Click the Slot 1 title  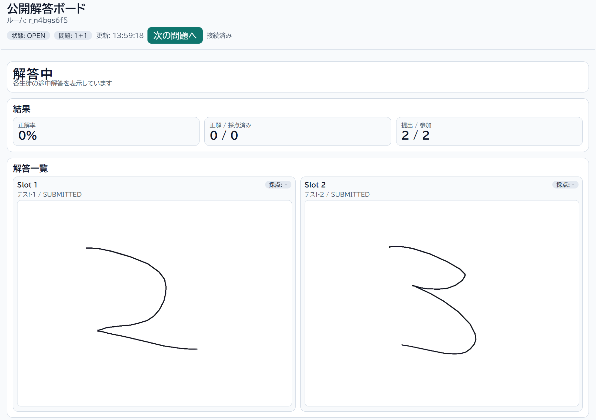(x=27, y=185)
